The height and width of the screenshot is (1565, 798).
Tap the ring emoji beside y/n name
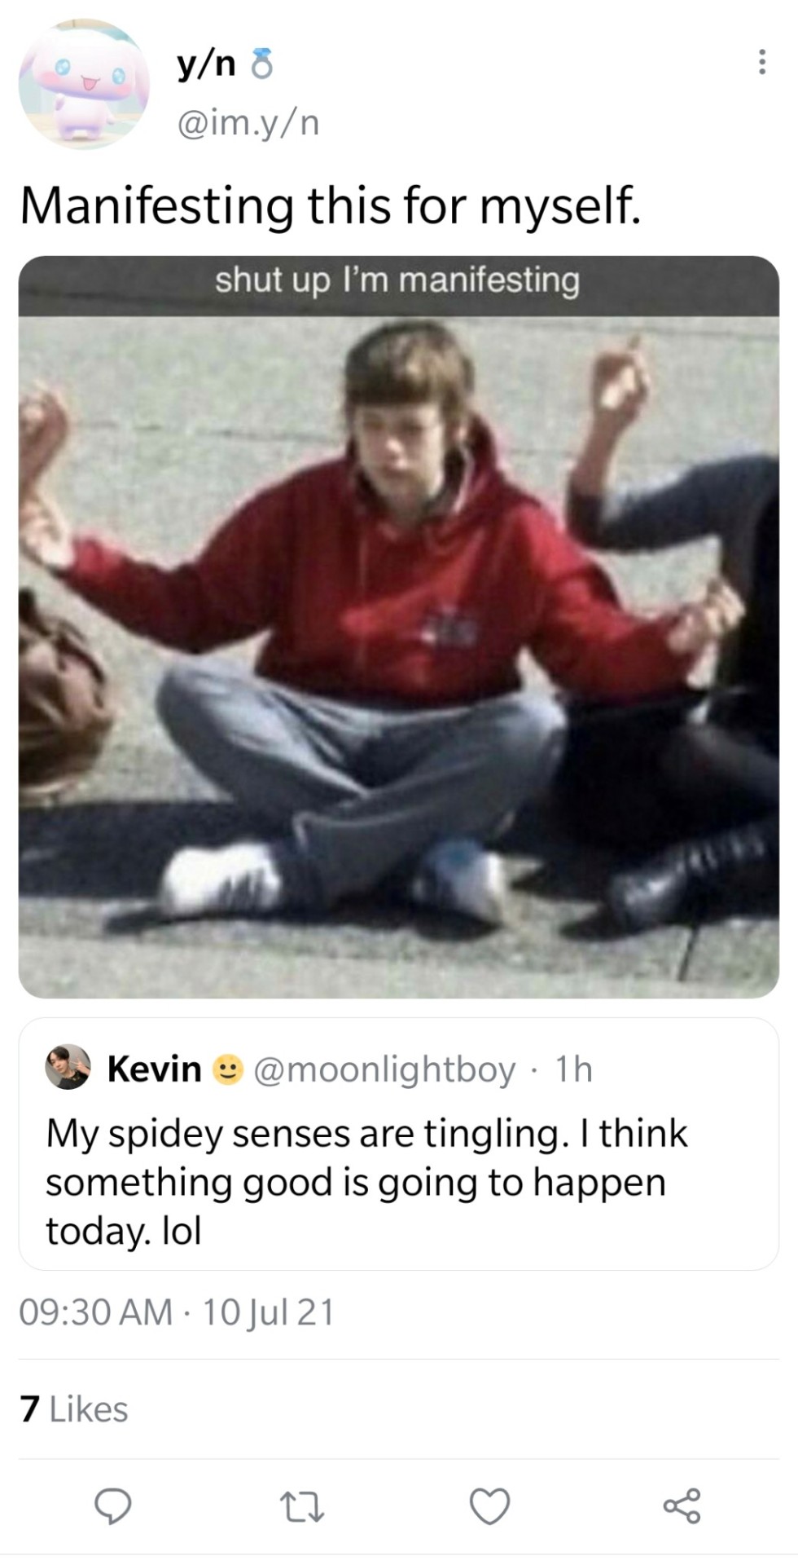point(261,66)
